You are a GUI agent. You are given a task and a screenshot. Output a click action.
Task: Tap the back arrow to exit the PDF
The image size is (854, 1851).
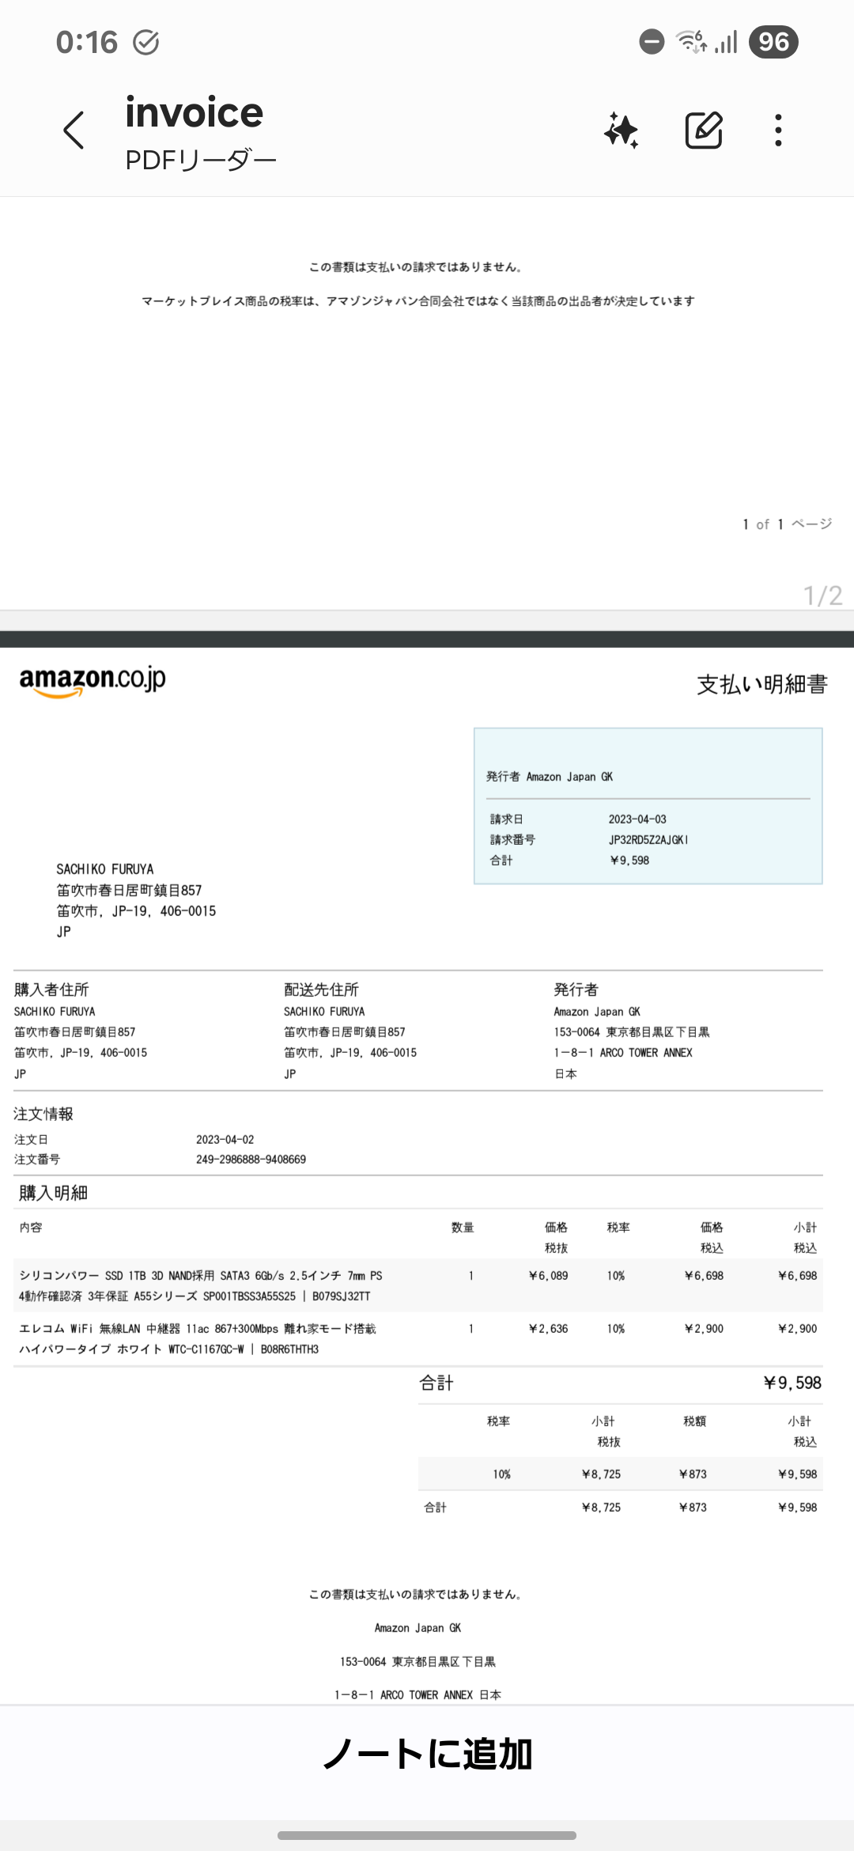74,131
